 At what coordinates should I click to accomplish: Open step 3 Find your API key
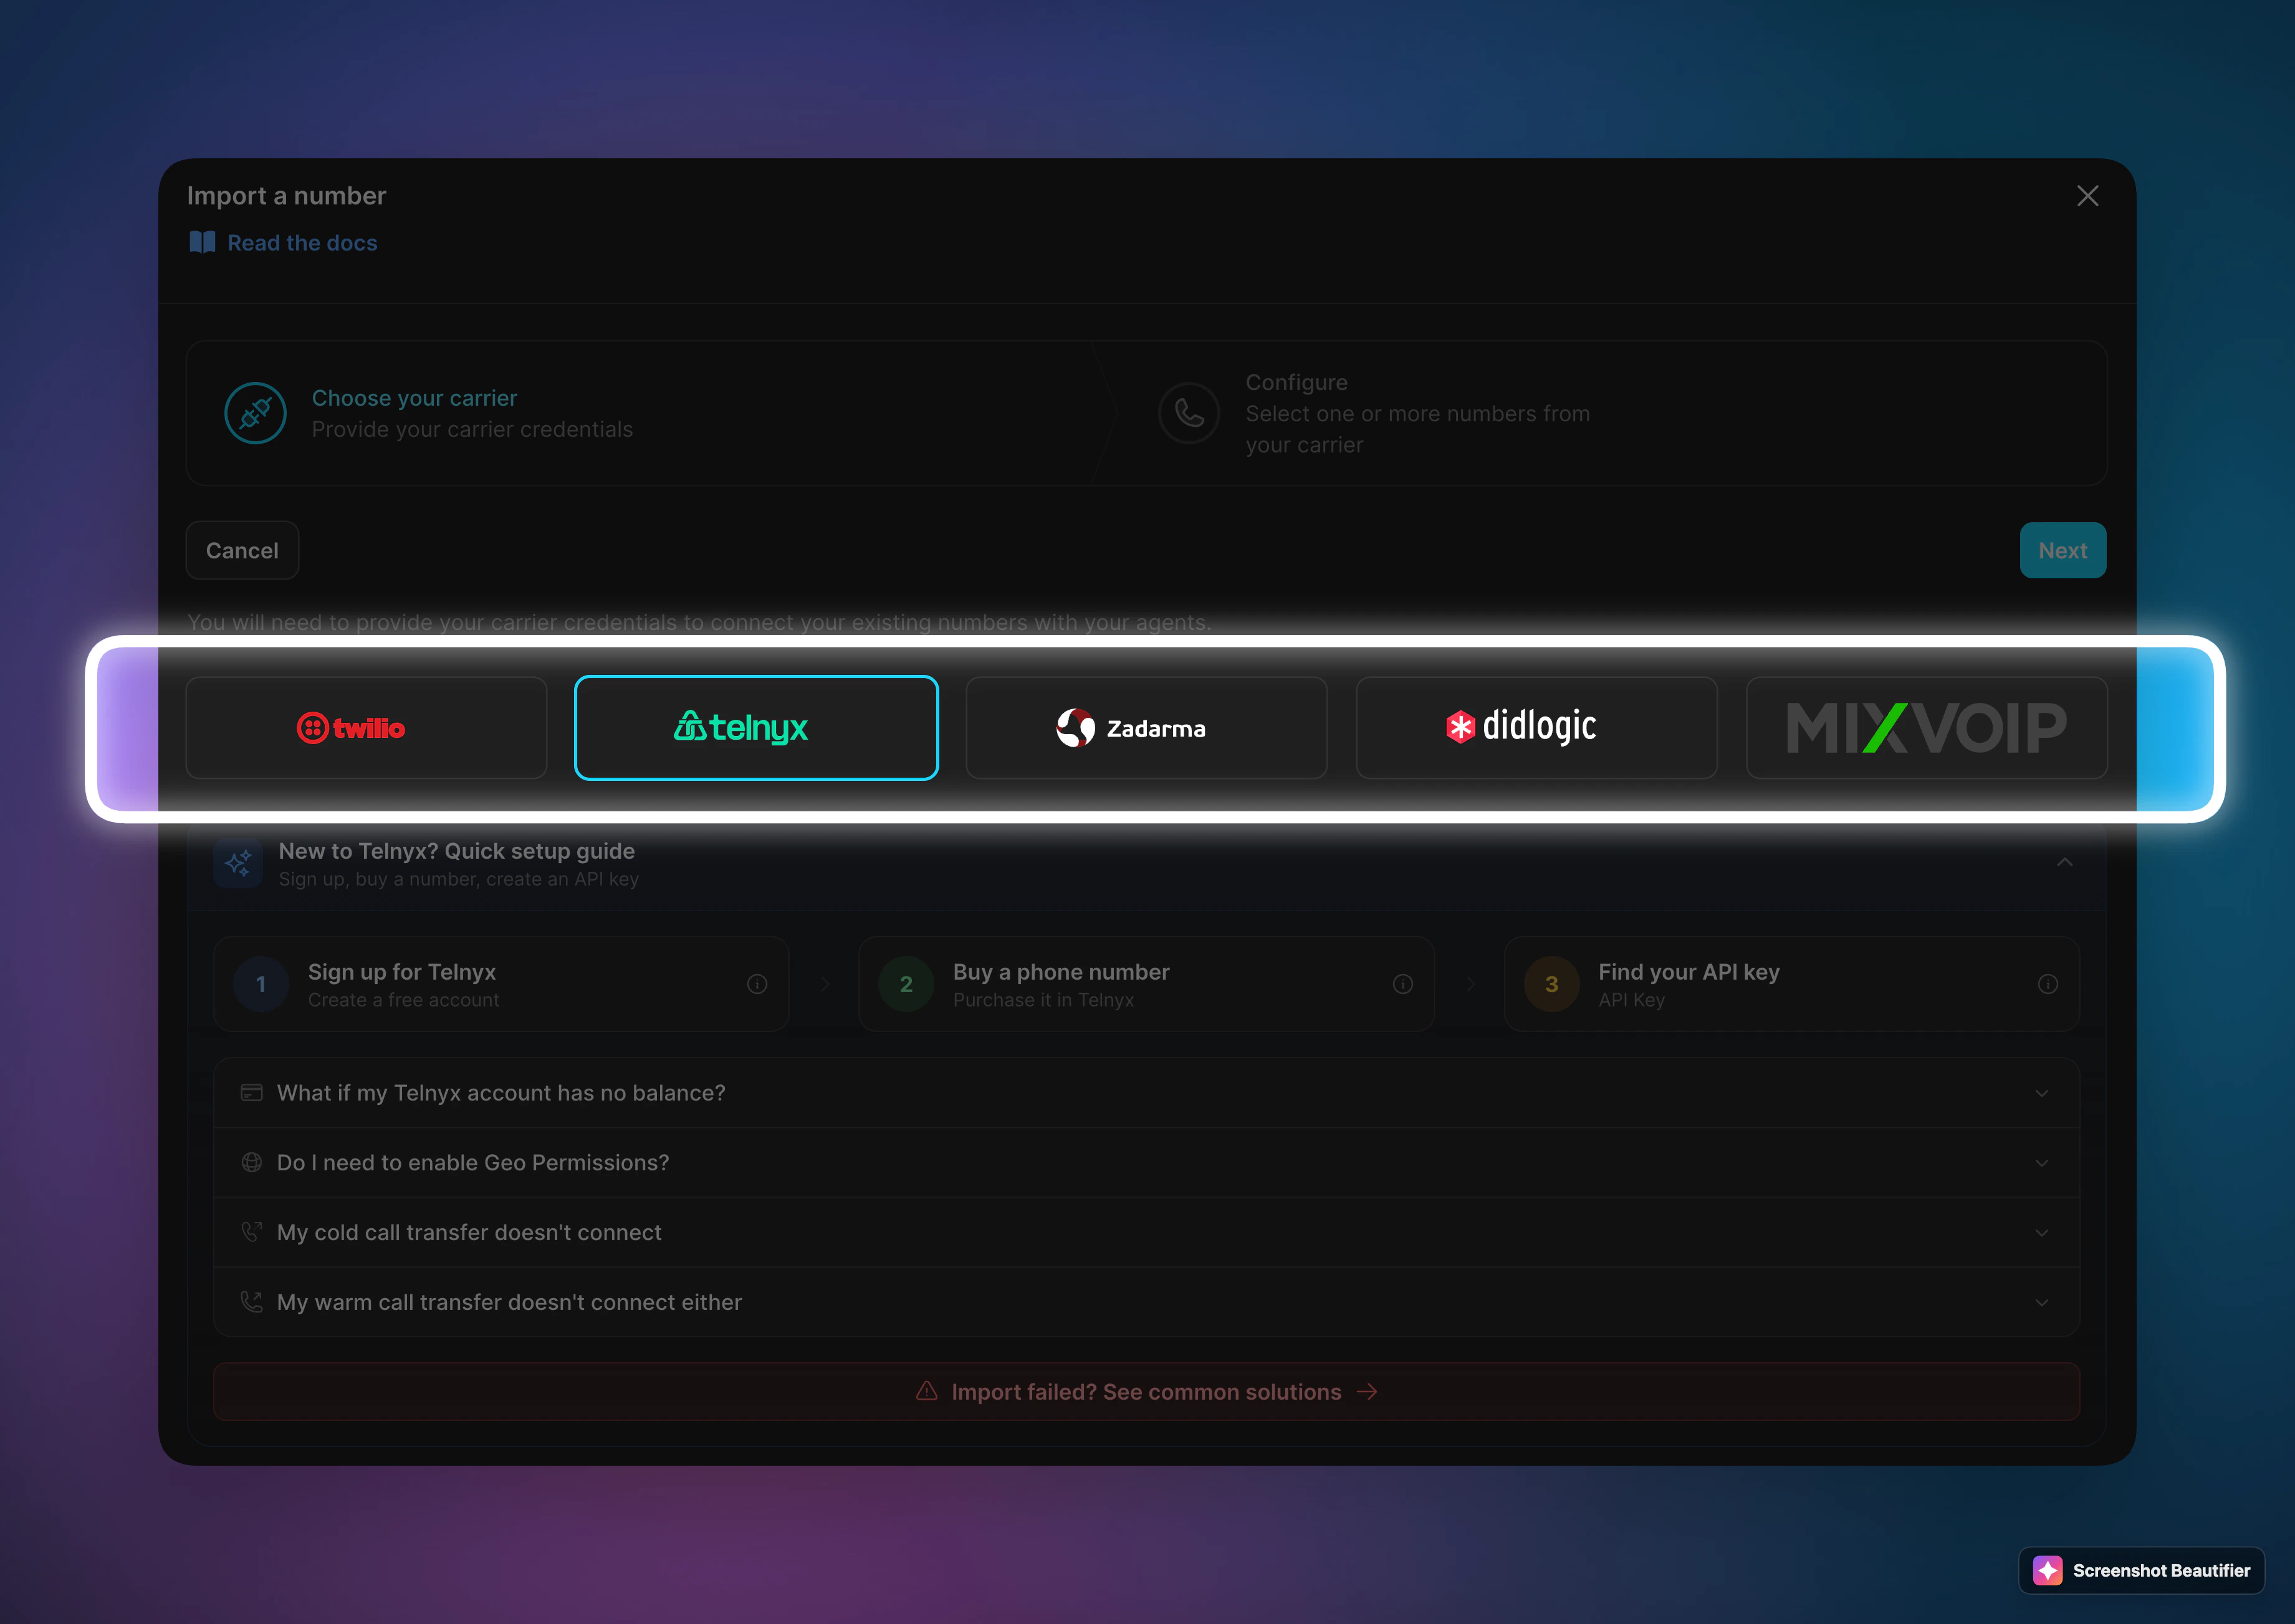1791,984
